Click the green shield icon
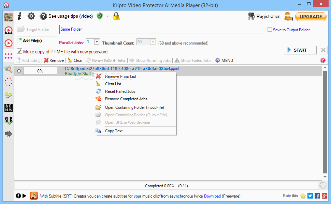The width and height of the screenshot is (331, 204). pos(100,16)
